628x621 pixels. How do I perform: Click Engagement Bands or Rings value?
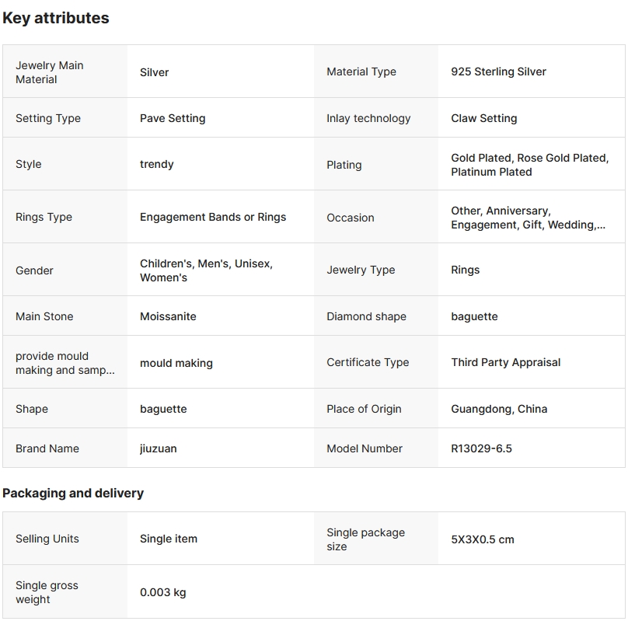tap(213, 217)
